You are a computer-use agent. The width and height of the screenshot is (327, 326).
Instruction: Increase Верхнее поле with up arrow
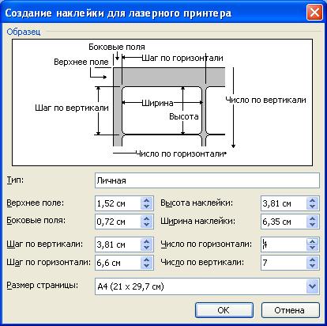coord(147,200)
